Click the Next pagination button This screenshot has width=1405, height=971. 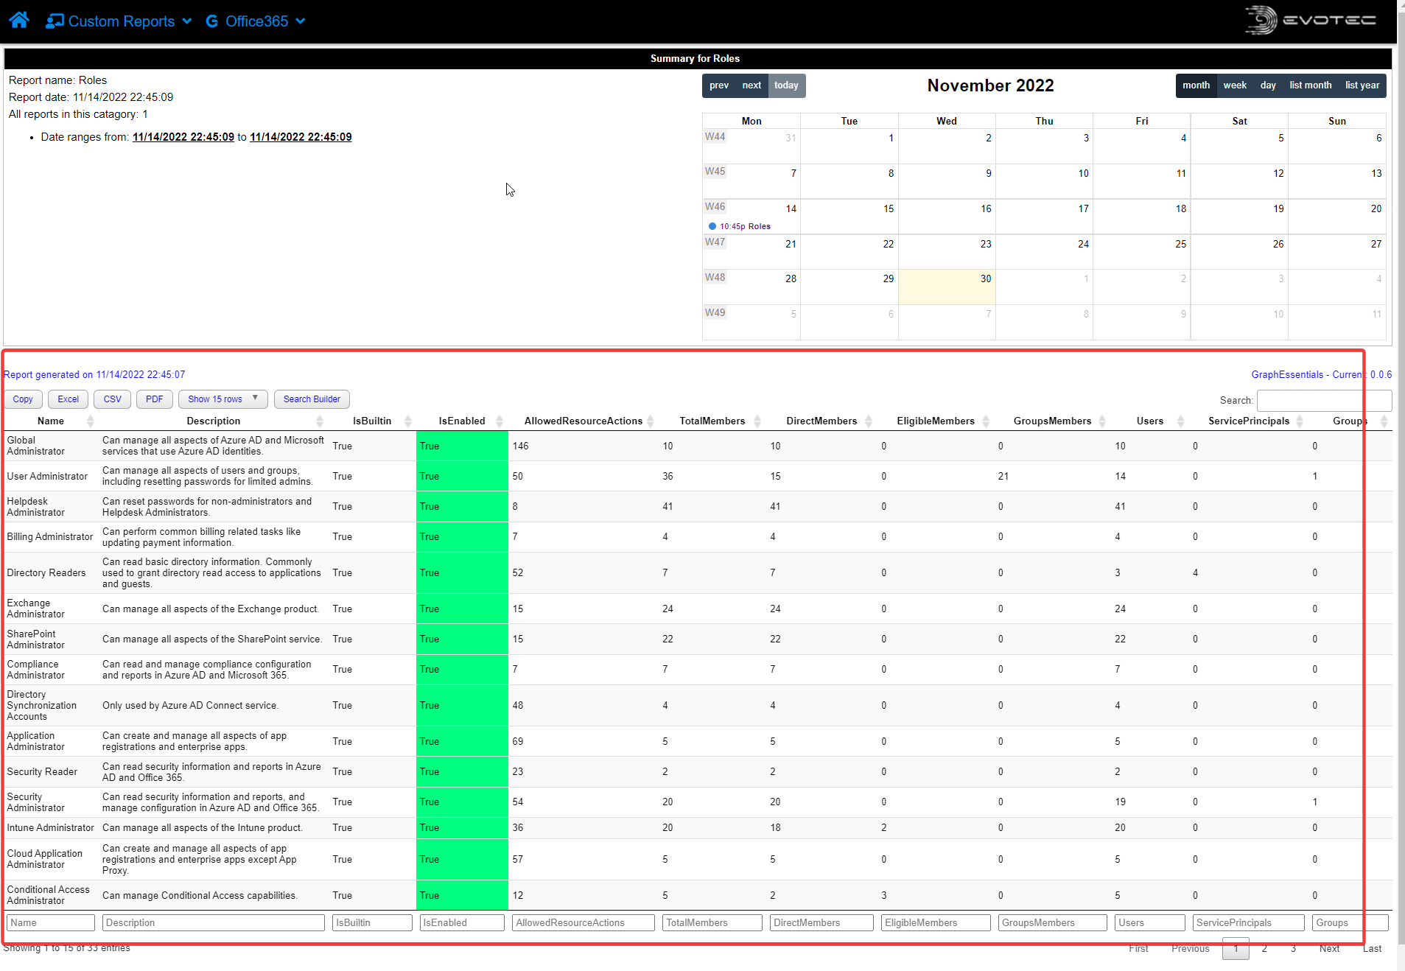point(1329,949)
